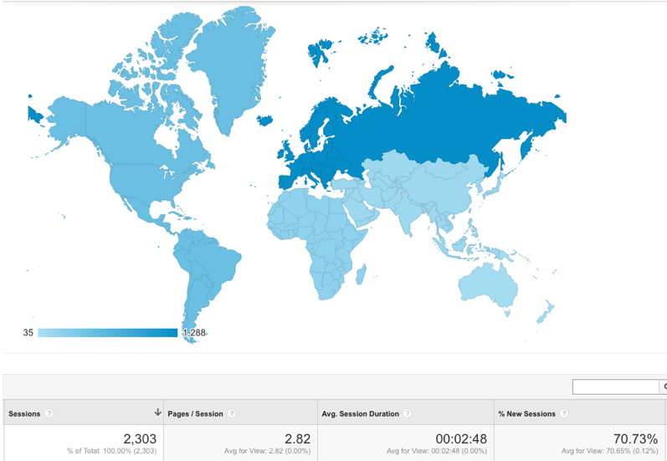
Task: Sort table by Sessions column header
Action: pos(24,413)
